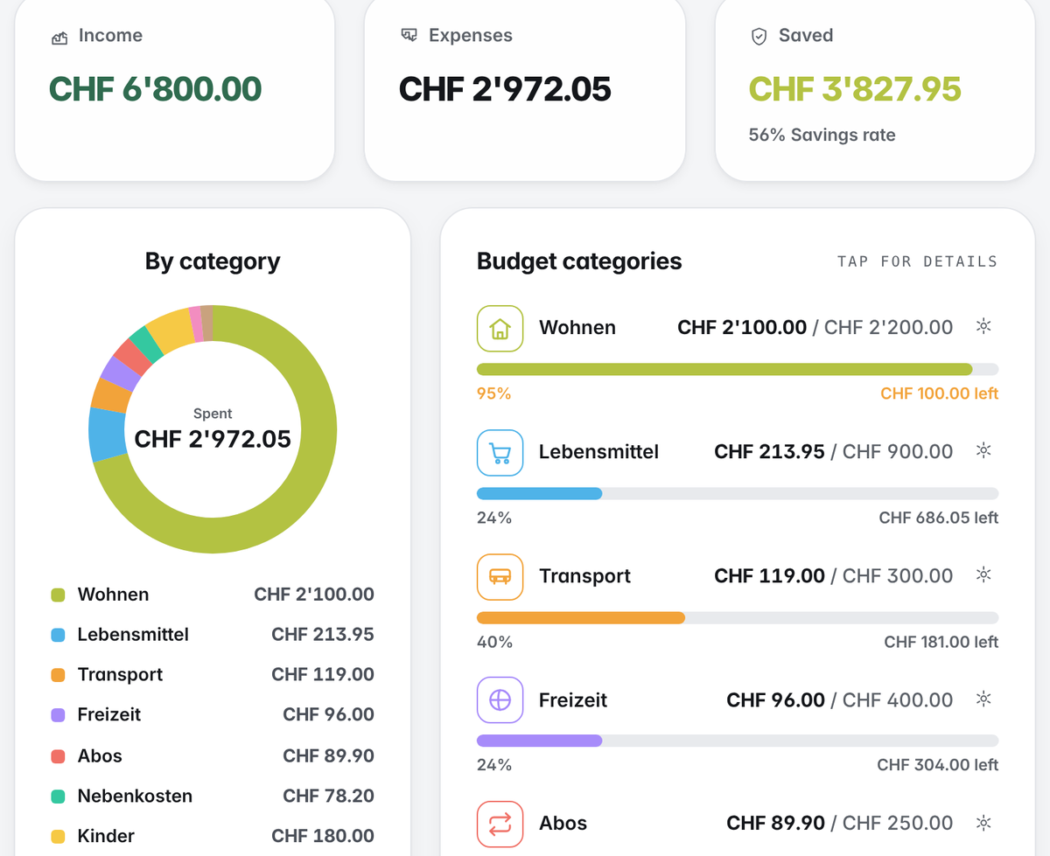Select the blue Lebensmittel donut segment
This screenshot has width=1050, height=856.
coord(107,435)
